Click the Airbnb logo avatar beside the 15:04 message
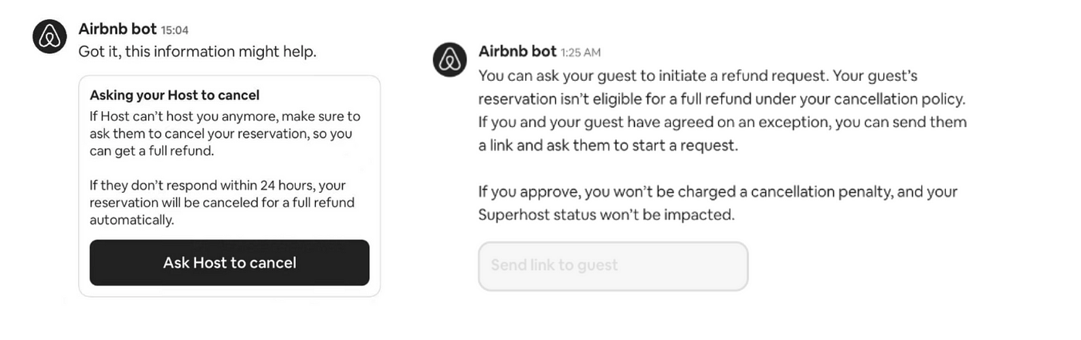Viewport: 1081px width, 340px height. pos(50,36)
